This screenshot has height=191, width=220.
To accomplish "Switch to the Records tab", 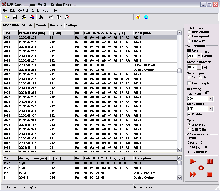I will click(x=56, y=25).
